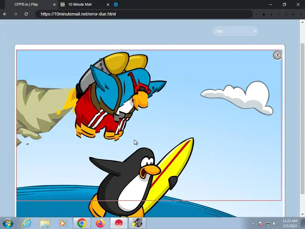Open Windows Explorer file manager from taskbar
Viewport: 305px width, 229px height.
45,223
